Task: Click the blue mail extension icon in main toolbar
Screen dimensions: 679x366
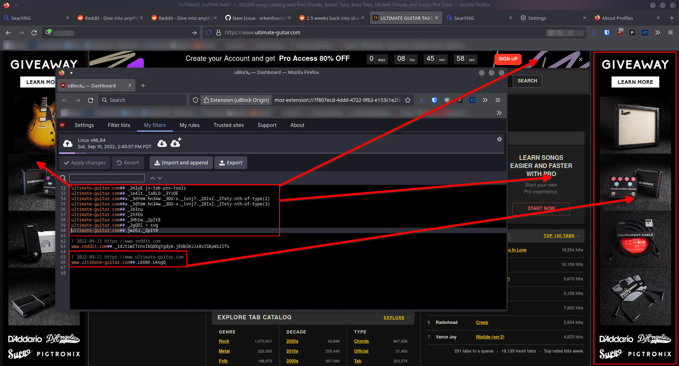Action: click(645, 33)
